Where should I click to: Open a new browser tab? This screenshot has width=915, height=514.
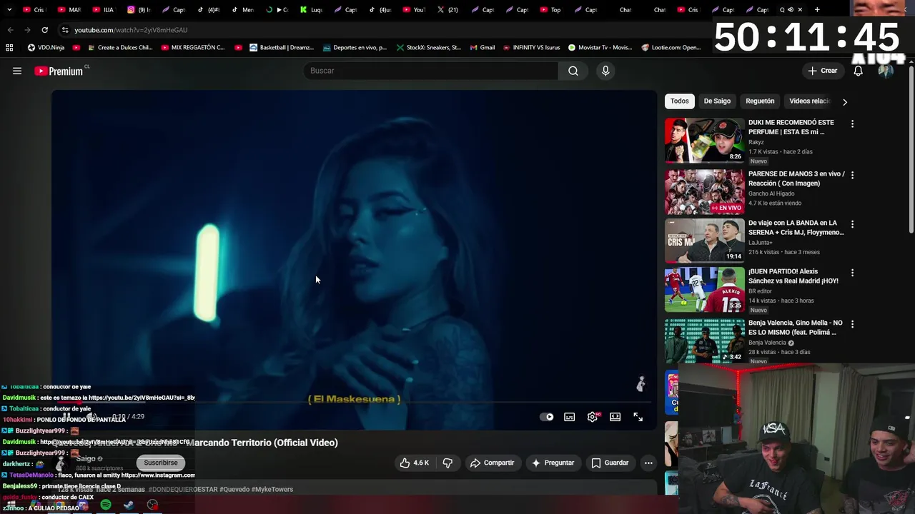pyautogui.click(x=817, y=10)
